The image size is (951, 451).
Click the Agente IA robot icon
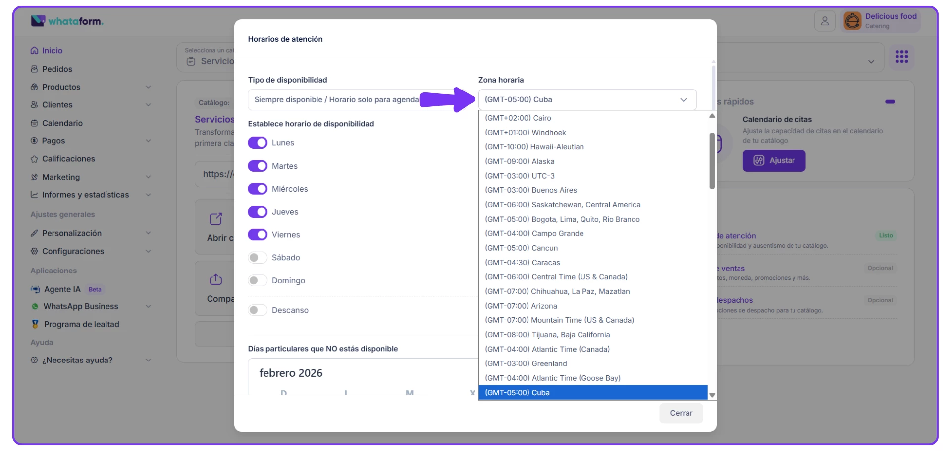pyautogui.click(x=35, y=289)
